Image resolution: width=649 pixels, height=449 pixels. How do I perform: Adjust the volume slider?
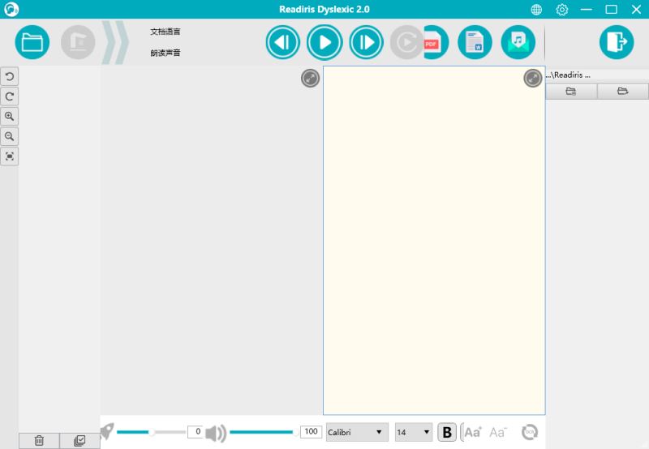[264, 432]
